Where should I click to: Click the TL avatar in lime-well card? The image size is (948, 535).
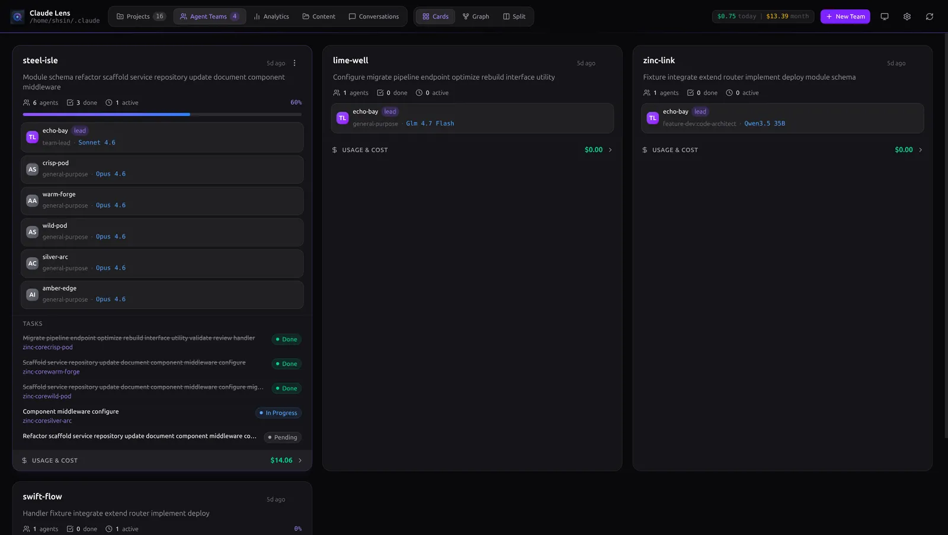pos(342,118)
